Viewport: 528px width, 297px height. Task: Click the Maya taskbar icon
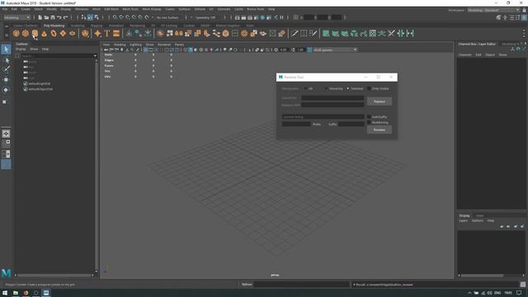tap(46, 293)
